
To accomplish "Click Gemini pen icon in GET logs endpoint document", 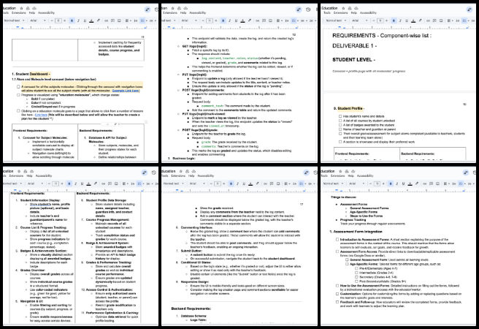I will coord(299,10).
